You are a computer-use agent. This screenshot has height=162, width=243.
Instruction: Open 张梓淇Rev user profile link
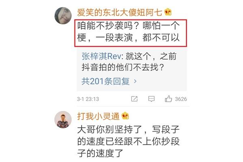[101, 56]
